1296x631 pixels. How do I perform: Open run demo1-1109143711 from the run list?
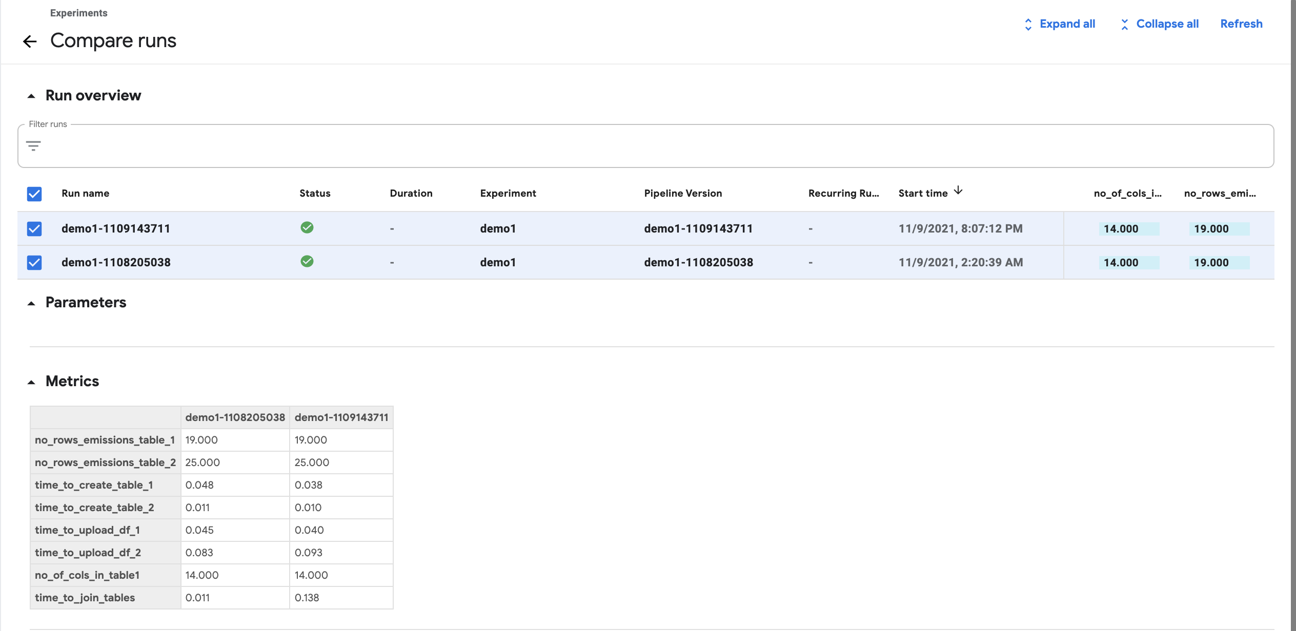pos(116,228)
